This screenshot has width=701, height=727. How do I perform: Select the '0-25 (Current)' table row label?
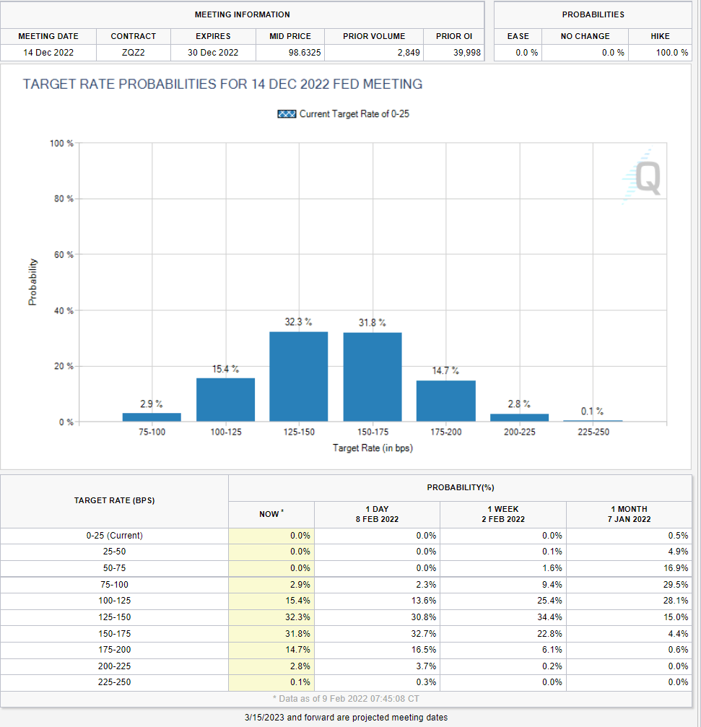(114, 536)
